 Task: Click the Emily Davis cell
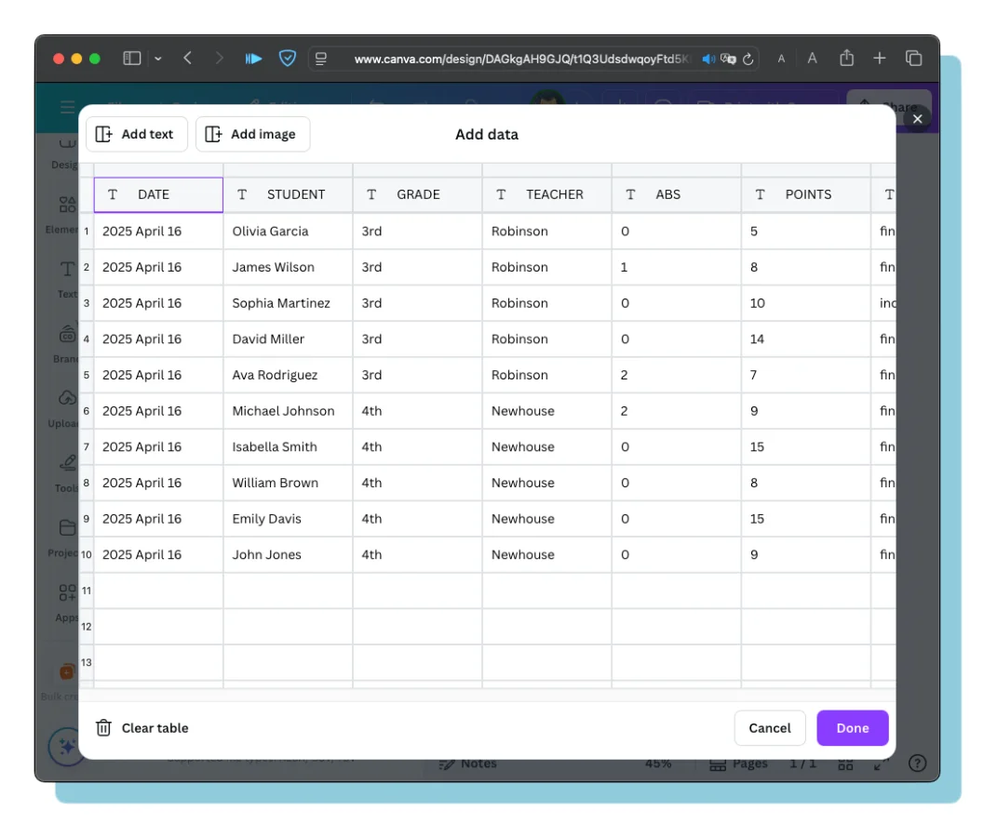[x=288, y=519]
